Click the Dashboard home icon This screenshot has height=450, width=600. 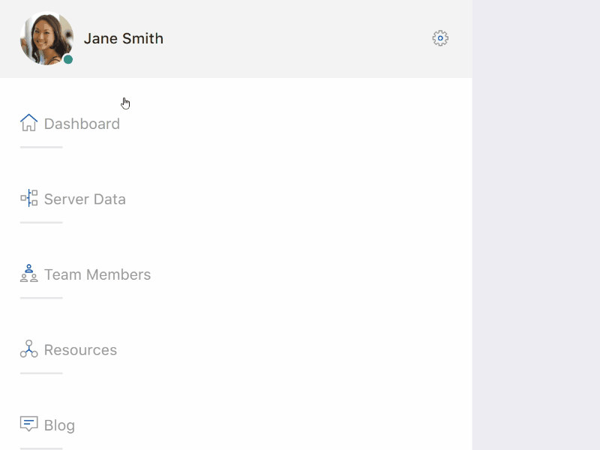[x=28, y=123]
